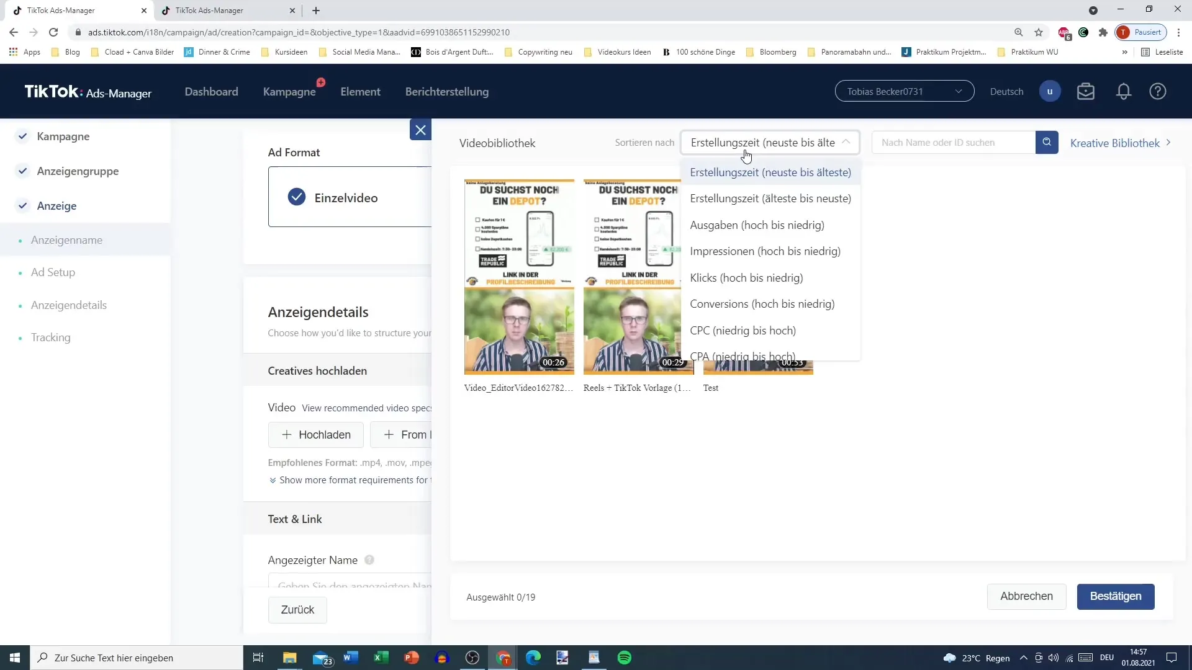Click the Hochladen upload button
This screenshot has height=670, width=1192.
315,435
